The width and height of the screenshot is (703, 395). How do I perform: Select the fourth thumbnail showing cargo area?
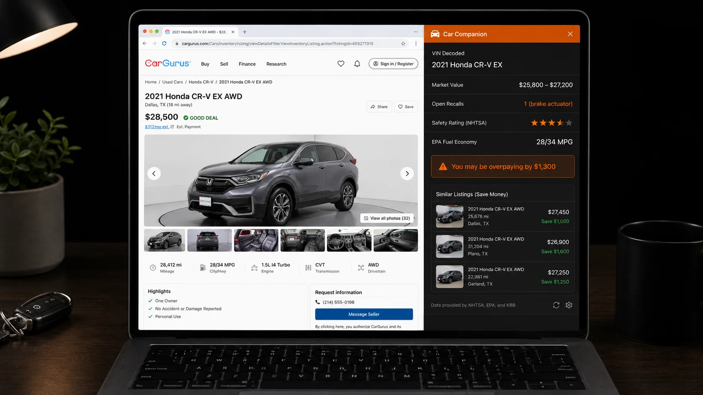[303, 240]
